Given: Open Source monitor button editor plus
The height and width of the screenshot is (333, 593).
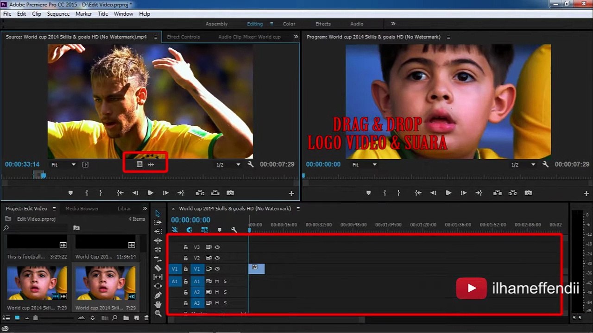Looking at the screenshot, I should [291, 193].
